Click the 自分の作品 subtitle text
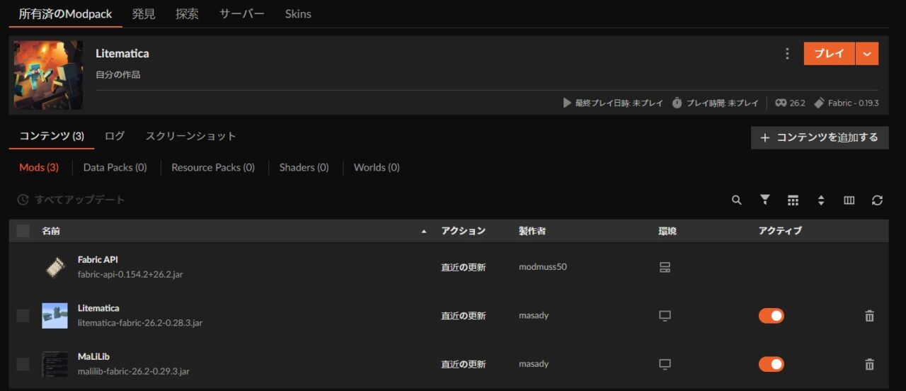Image resolution: width=906 pixels, height=391 pixels. (118, 74)
